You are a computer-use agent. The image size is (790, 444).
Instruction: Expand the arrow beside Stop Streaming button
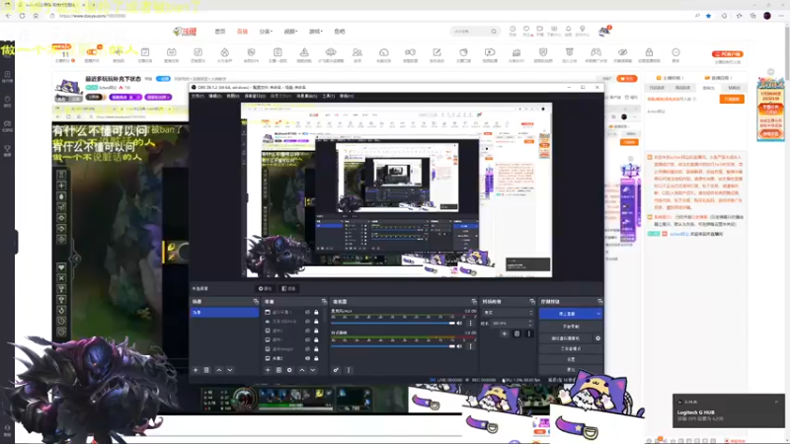tap(598, 314)
